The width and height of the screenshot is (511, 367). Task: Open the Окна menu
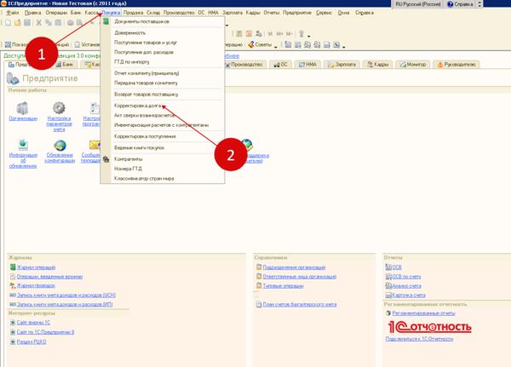(x=343, y=13)
